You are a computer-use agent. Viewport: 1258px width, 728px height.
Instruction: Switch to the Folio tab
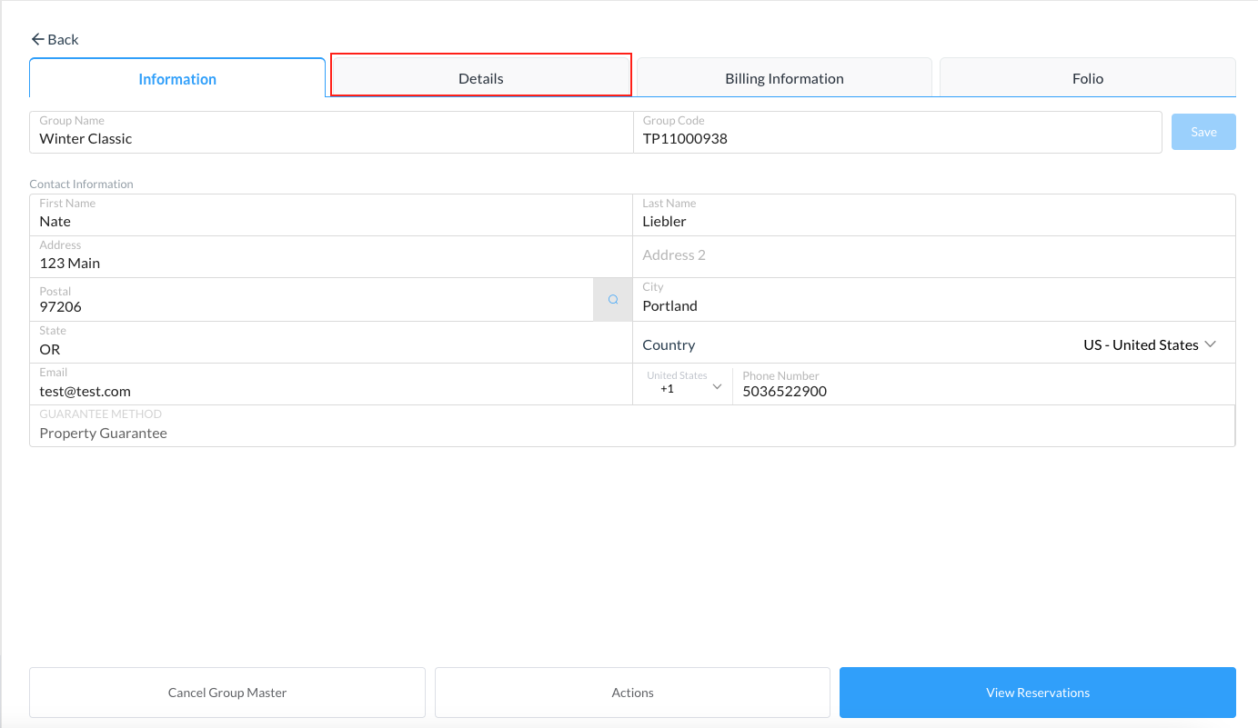[1087, 78]
